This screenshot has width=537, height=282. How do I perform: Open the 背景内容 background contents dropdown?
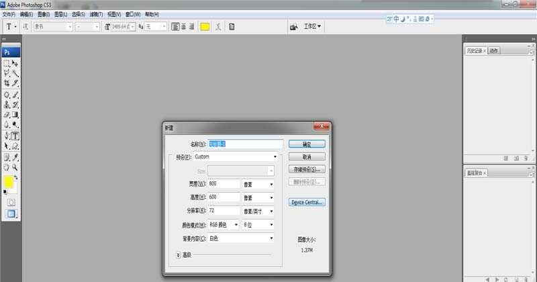(x=240, y=238)
